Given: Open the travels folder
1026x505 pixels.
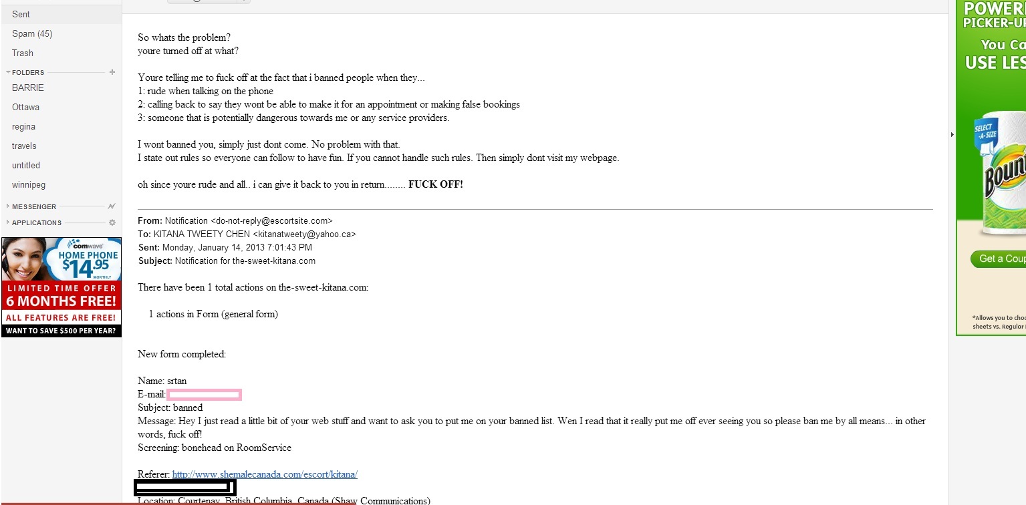Looking at the screenshot, I should tap(24, 146).
